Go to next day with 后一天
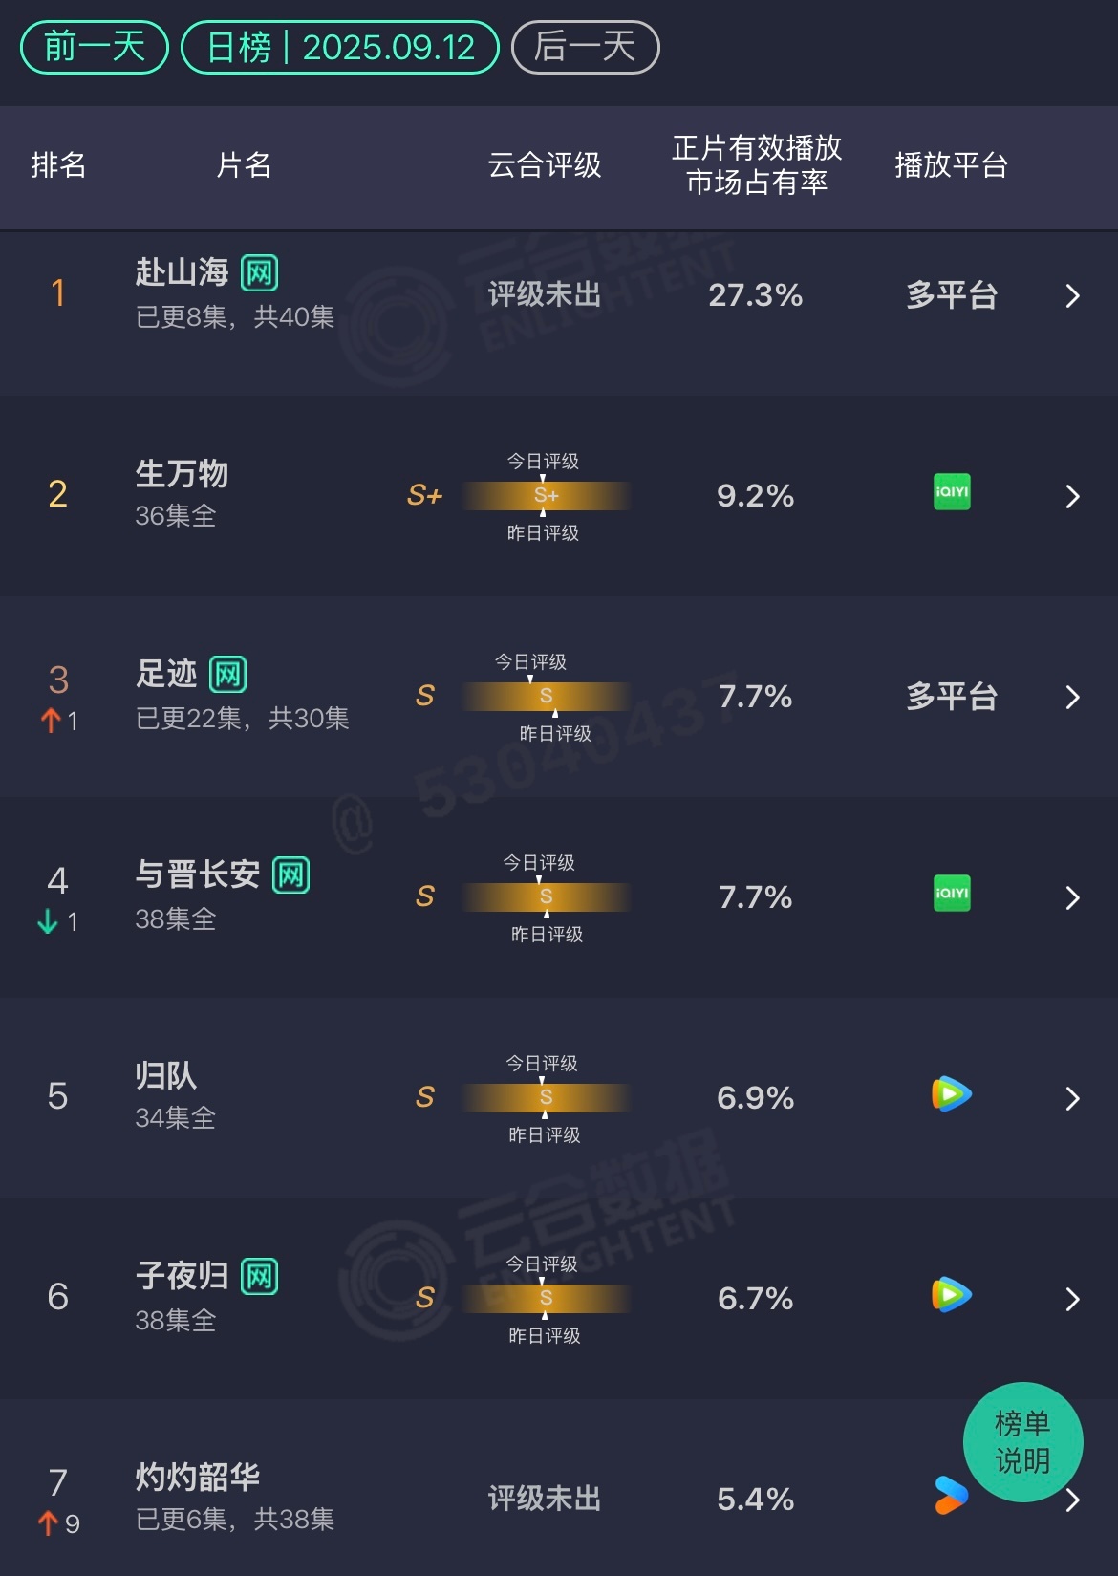Image resolution: width=1118 pixels, height=1576 pixels. pos(586,47)
